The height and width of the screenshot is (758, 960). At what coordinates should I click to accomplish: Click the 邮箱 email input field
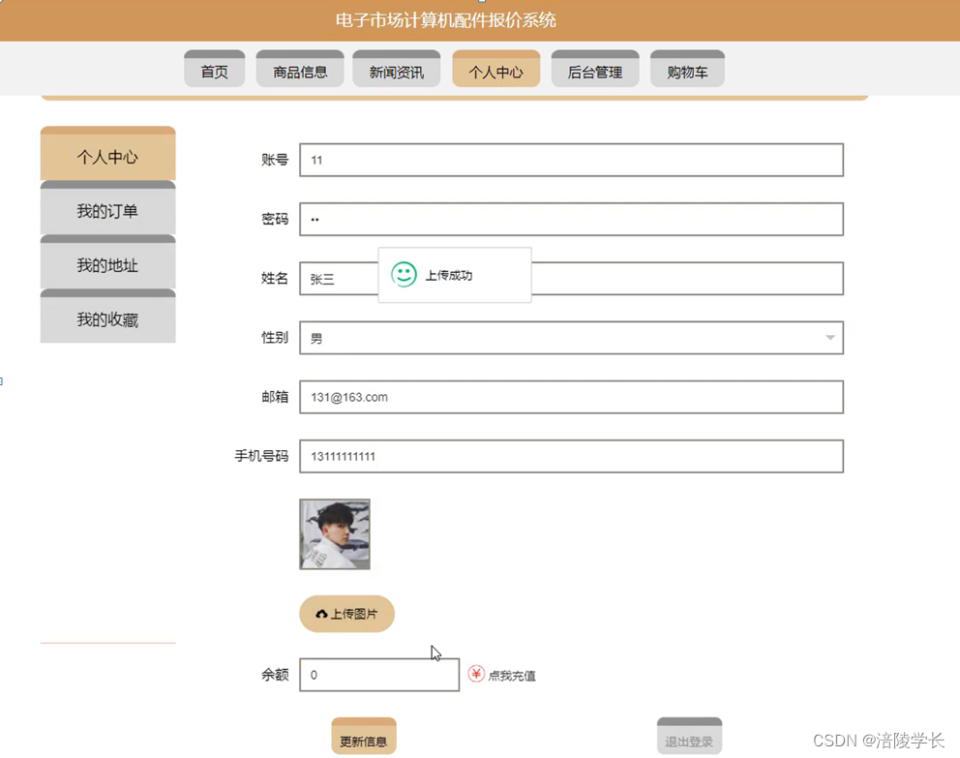point(571,397)
